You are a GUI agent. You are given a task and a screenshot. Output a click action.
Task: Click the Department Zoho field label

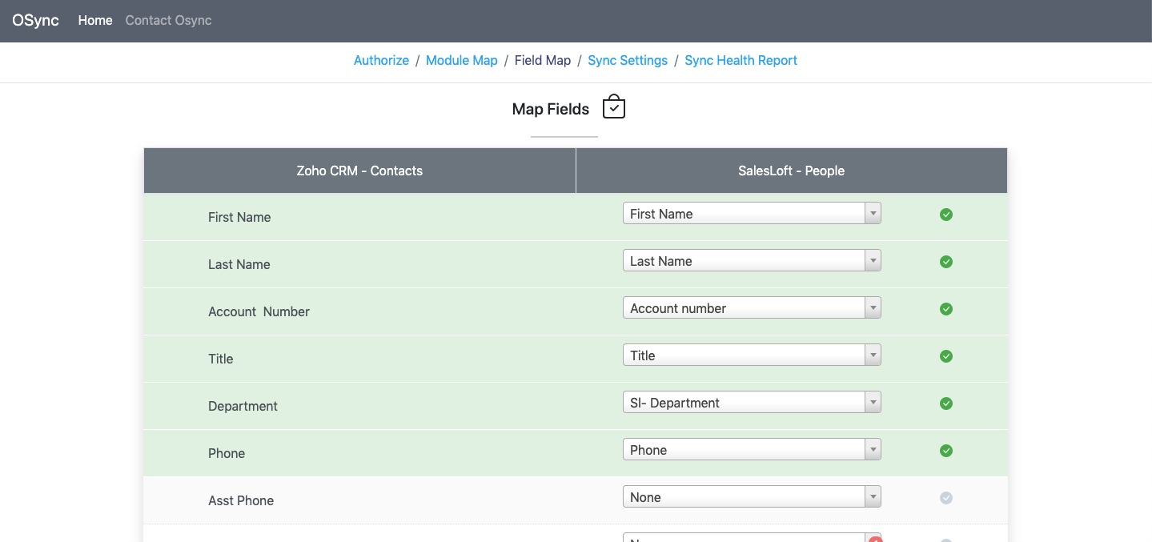click(x=243, y=406)
